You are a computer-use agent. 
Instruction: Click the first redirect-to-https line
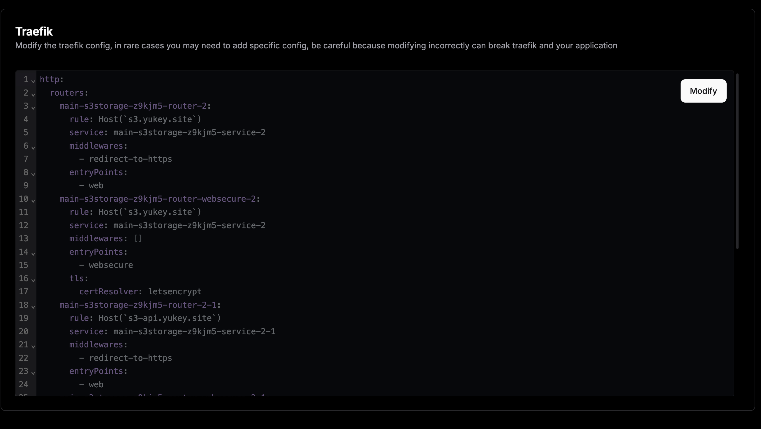pyautogui.click(x=130, y=159)
